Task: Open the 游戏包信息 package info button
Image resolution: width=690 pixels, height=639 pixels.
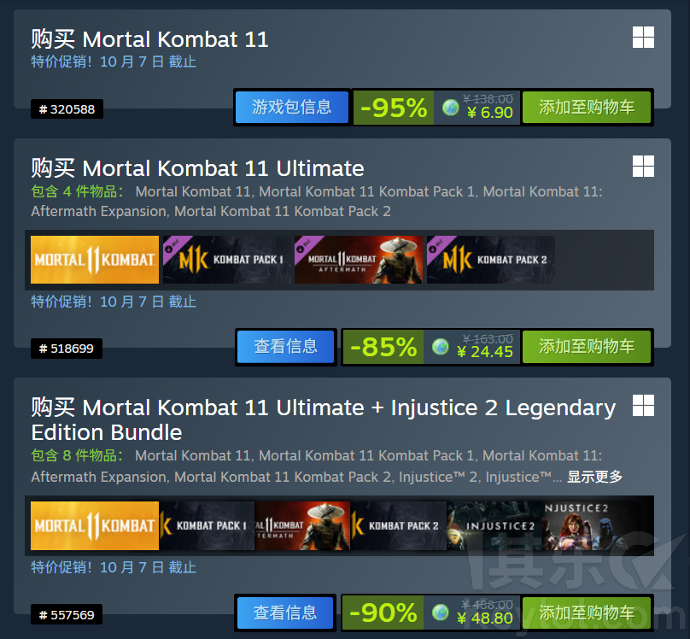Action: click(292, 107)
